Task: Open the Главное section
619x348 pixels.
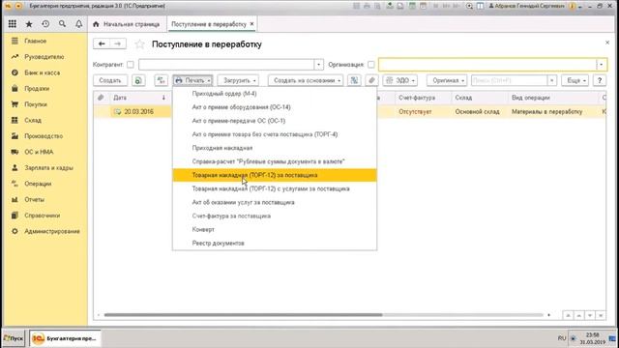Action: click(35, 41)
